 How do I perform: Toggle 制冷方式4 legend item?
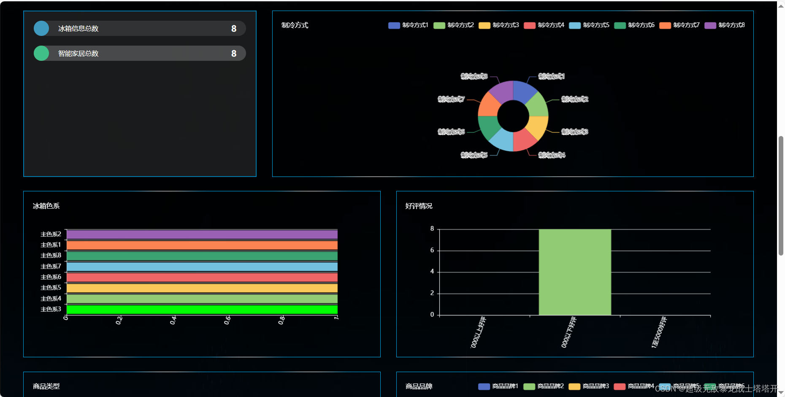coord(544,25)
